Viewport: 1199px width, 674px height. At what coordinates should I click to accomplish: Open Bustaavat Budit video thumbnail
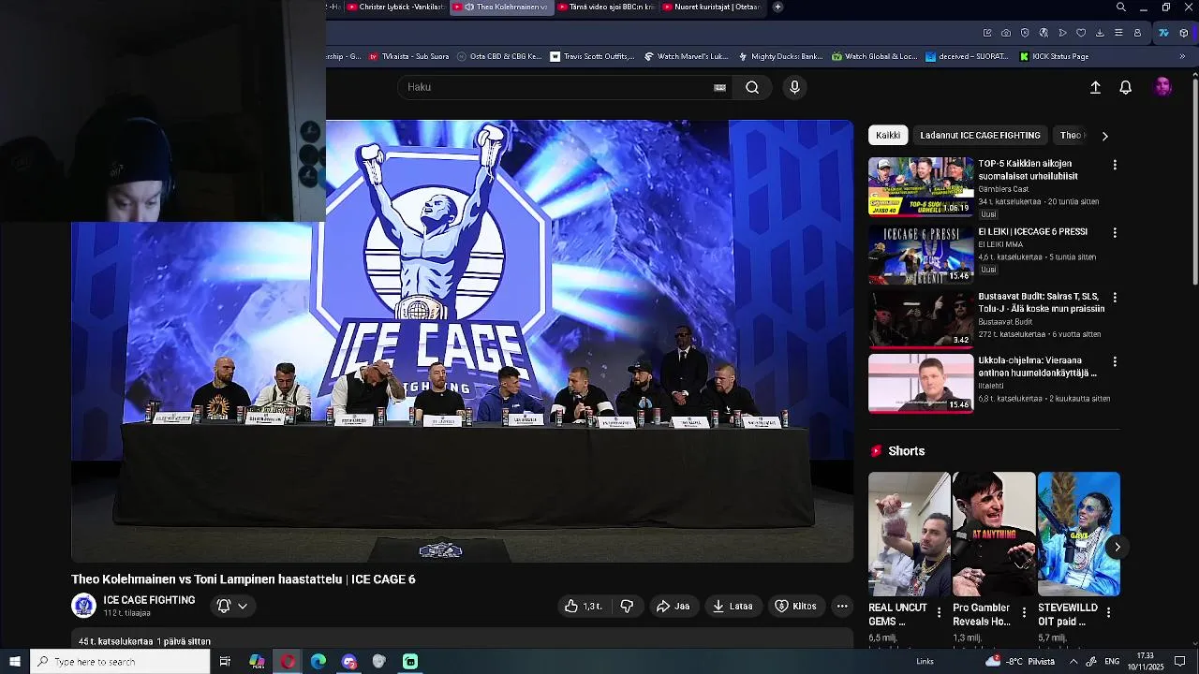pos(921,318)
